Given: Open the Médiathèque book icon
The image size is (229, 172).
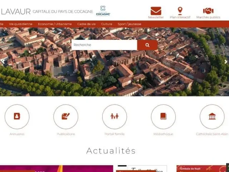Looking at the screenshot, I should tap(163, 116).
